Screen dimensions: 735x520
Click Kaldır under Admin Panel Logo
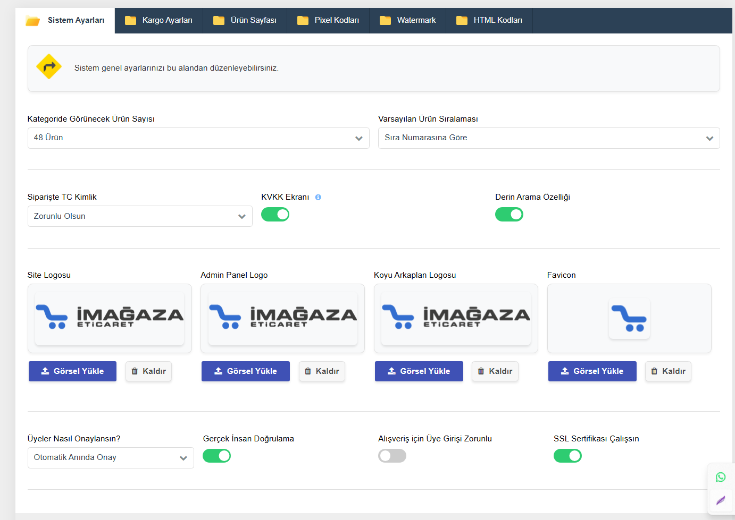[x=322, y=371]
